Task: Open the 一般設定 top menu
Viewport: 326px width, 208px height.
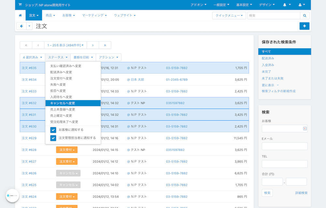Action: tap(221, 5)
